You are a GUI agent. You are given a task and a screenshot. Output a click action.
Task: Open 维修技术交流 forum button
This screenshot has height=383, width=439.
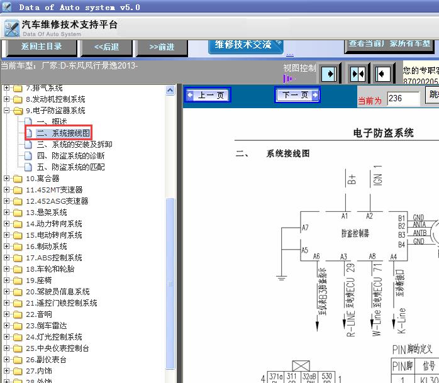[x=245, y=46]
